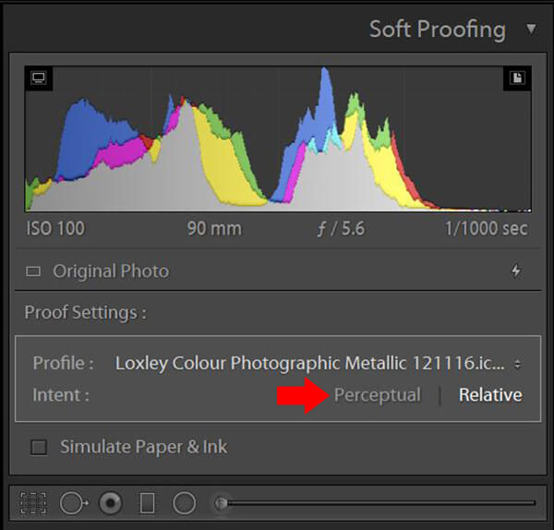Click the lightning bolt icon
This screenshot has height=530, width=554.
coord(515,271)
